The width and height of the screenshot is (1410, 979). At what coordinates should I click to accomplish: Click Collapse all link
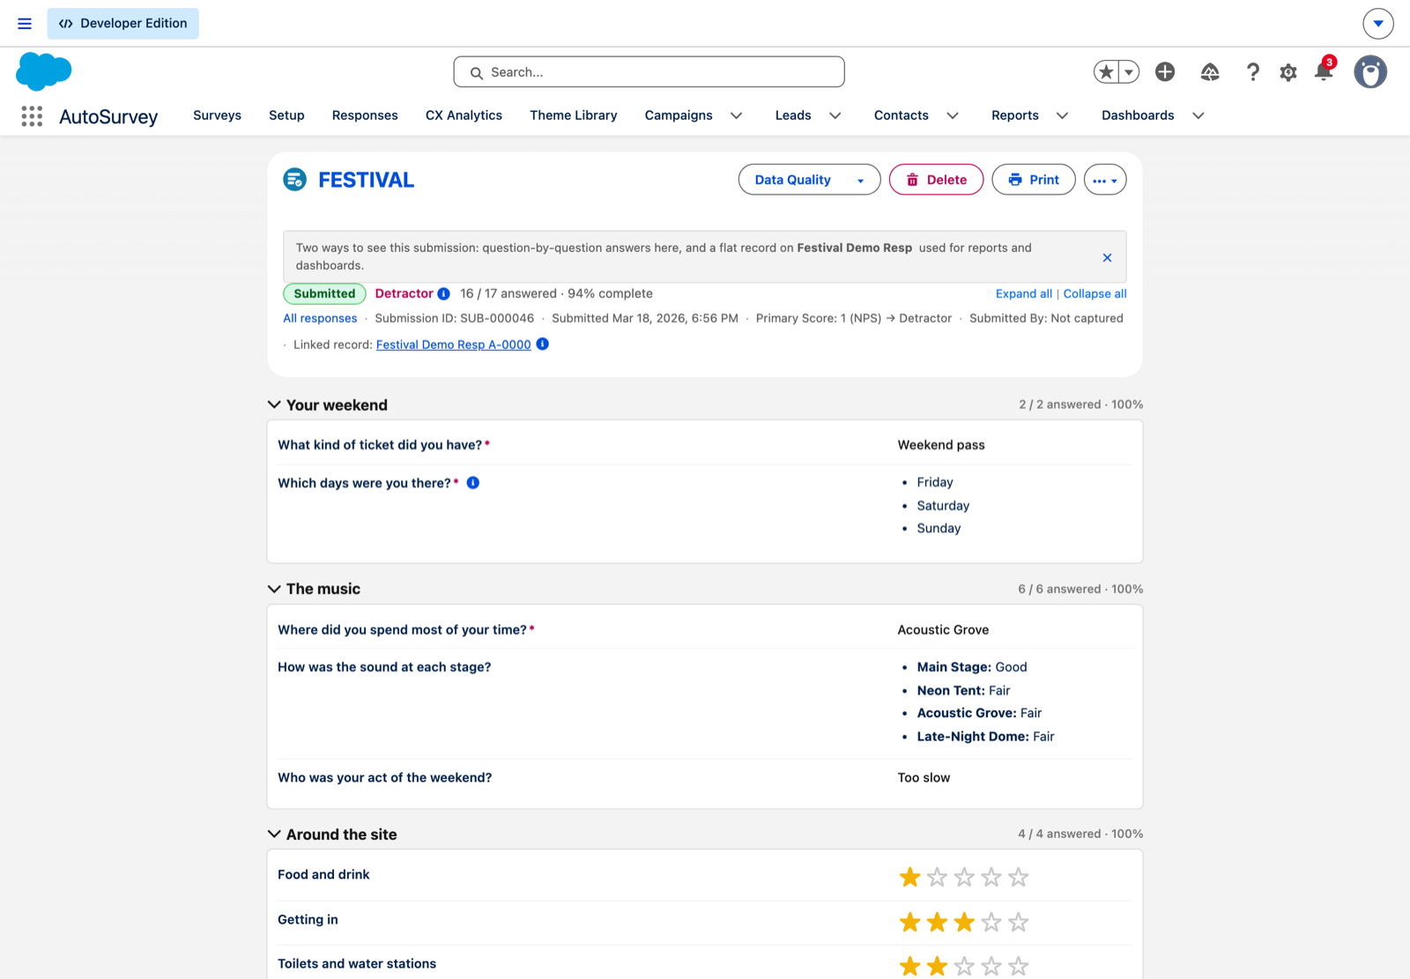click(1095, 294)
